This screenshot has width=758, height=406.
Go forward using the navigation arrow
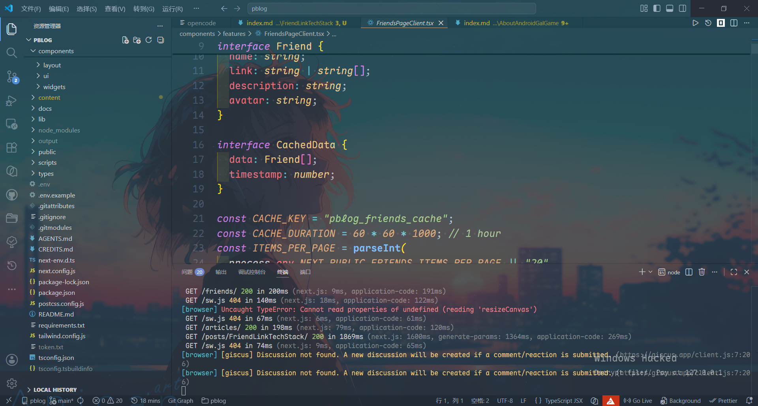tap(237, 8)
